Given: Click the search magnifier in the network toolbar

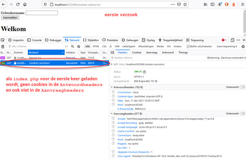Looking at the screenshot, I should point(73,46).
